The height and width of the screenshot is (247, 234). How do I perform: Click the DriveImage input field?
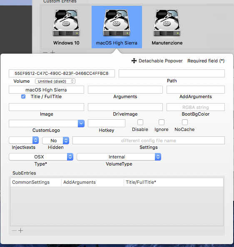click(125, 107)
